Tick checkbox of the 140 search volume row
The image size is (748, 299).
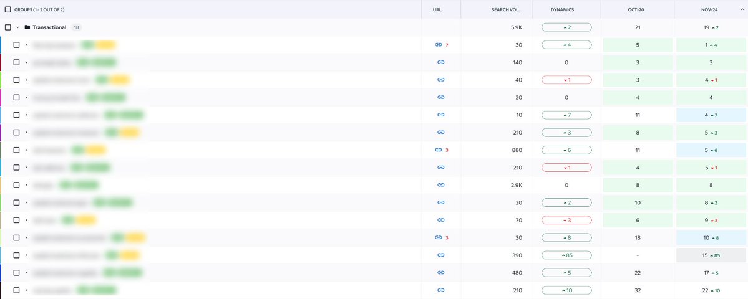16,62
